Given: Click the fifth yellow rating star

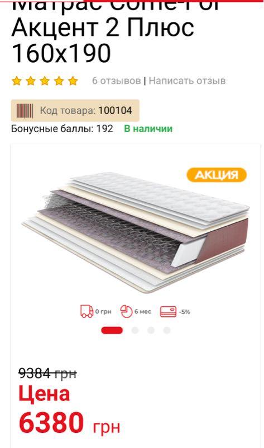Looking at the screenshot, I should pos(73,81).
